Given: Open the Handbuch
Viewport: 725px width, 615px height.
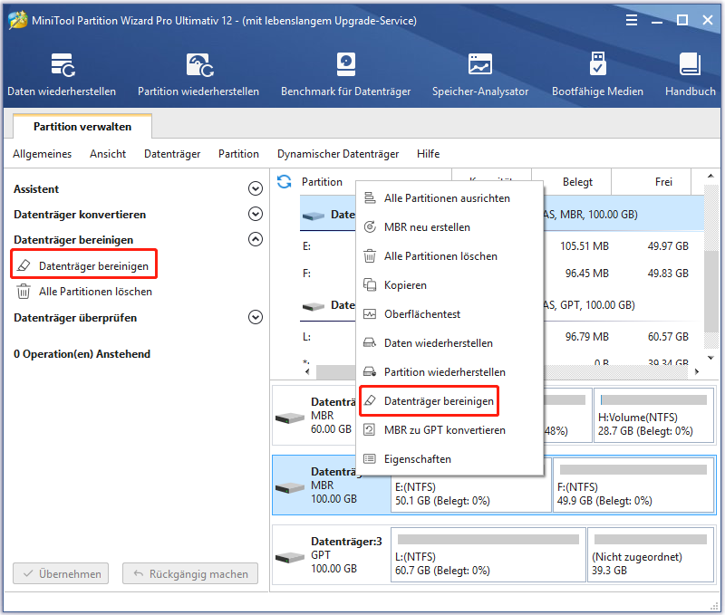Looking at the screenshot, I should [x=691, y=75].
